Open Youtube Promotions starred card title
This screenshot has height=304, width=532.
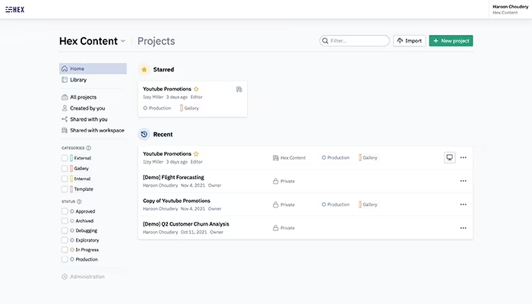tap(167, 89)
